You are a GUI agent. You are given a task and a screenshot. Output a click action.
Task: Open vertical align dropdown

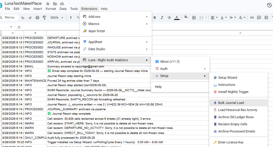click(x=224, y=18)
